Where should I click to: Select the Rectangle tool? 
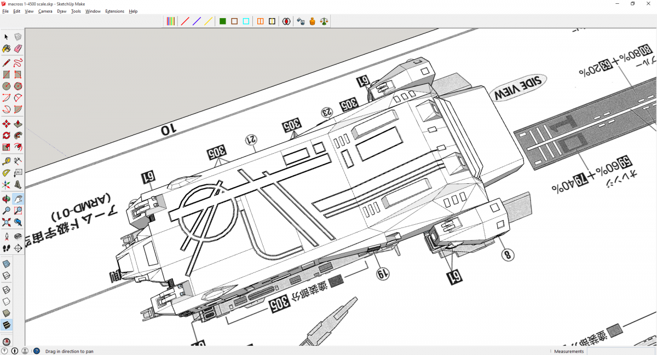(x=7, y=74)
